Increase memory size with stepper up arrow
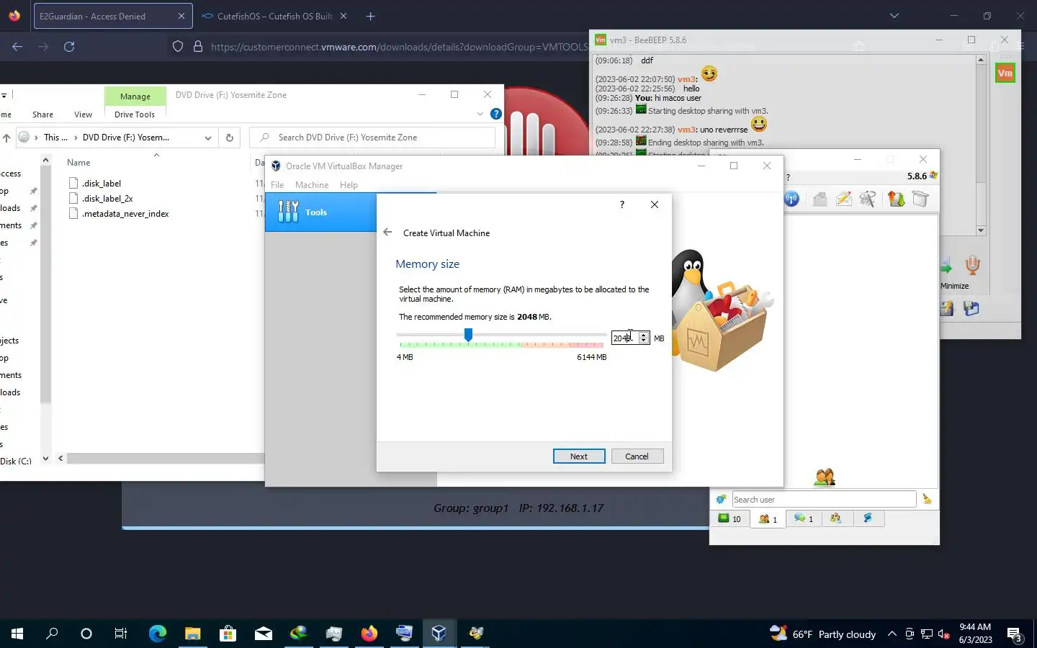 click(643, 335)
